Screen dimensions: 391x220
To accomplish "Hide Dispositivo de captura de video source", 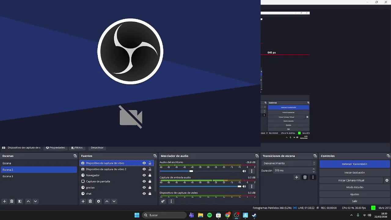I will click(x=144, y=163).
